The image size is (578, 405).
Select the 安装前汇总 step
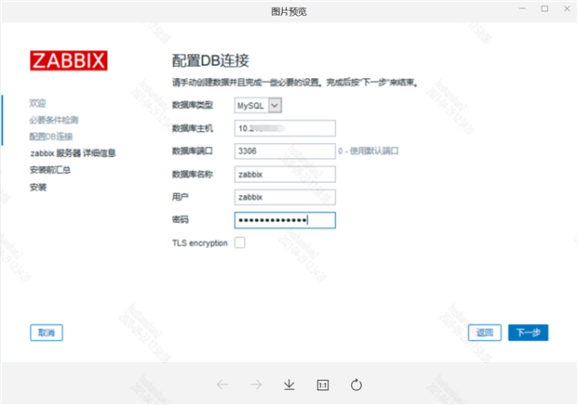[50, 170]
